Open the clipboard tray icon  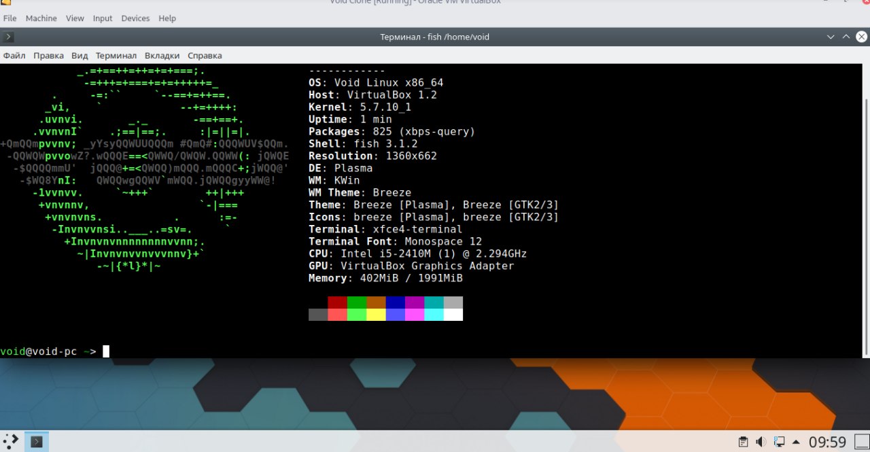(x=744, y=442)
